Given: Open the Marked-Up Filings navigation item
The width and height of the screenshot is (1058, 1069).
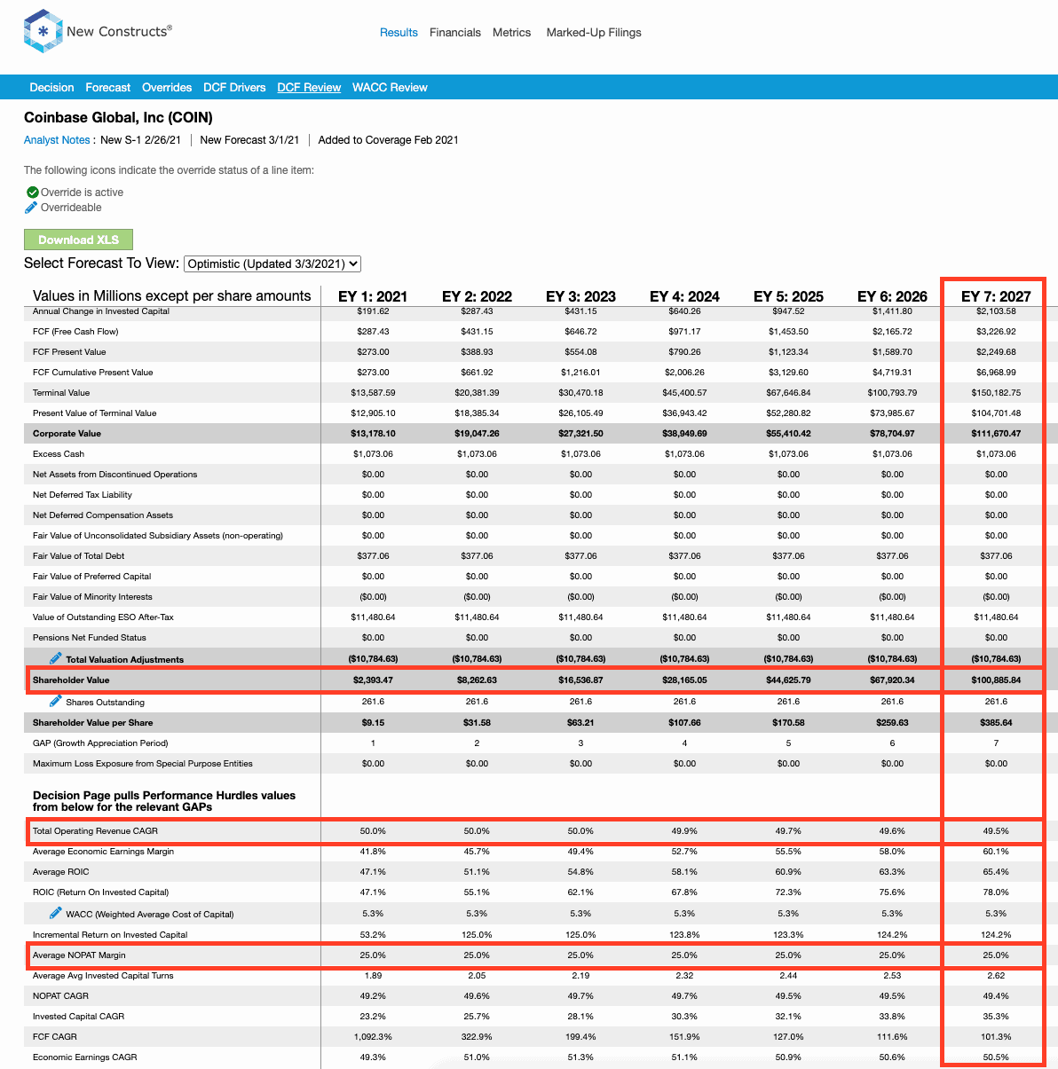Looking at the screenshot, I should click(x=594, y=33).
